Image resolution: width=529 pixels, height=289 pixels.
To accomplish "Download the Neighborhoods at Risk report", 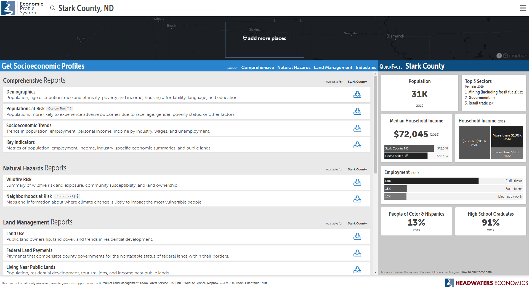I will click(x=357, y=199).
